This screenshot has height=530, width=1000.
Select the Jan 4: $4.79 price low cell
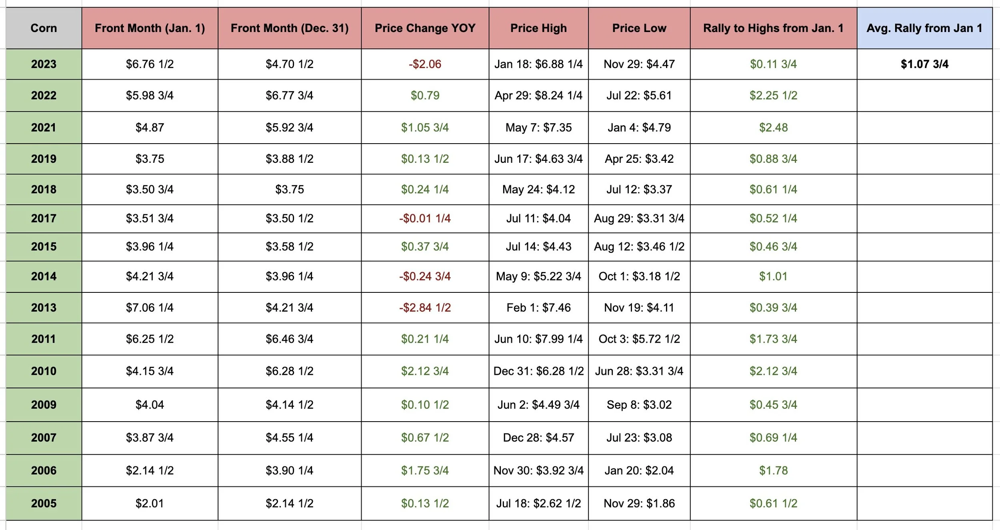coord(639,128)
